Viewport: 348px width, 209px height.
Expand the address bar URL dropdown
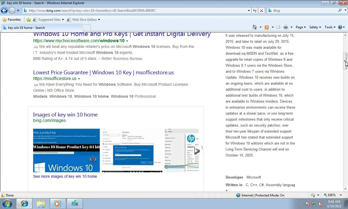pos(249,11)
